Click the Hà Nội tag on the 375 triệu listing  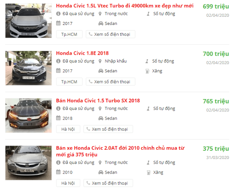pyautogui.click(x=68, y=183)
